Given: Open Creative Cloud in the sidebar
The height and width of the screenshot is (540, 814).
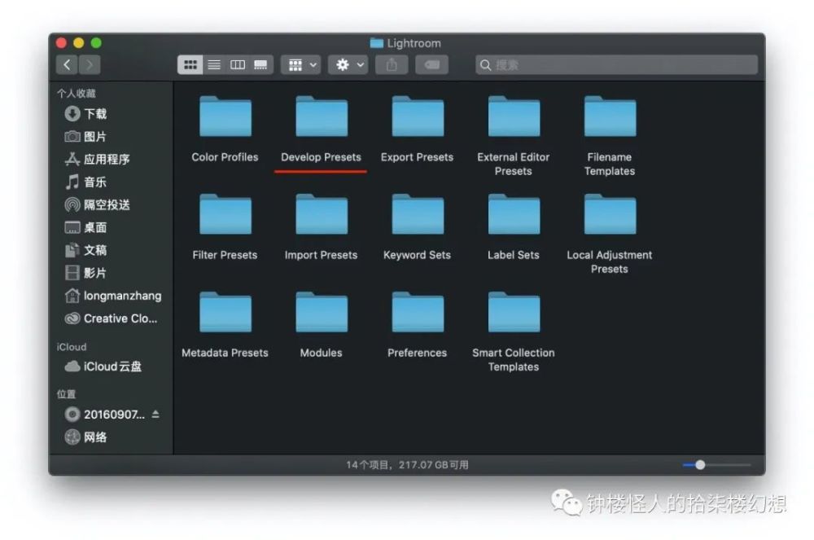Looking at the screenshot, I should tap(111, 318).
